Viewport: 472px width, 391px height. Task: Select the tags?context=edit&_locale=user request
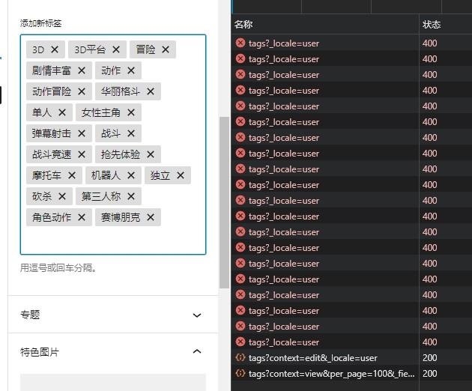tap(312, 358)
